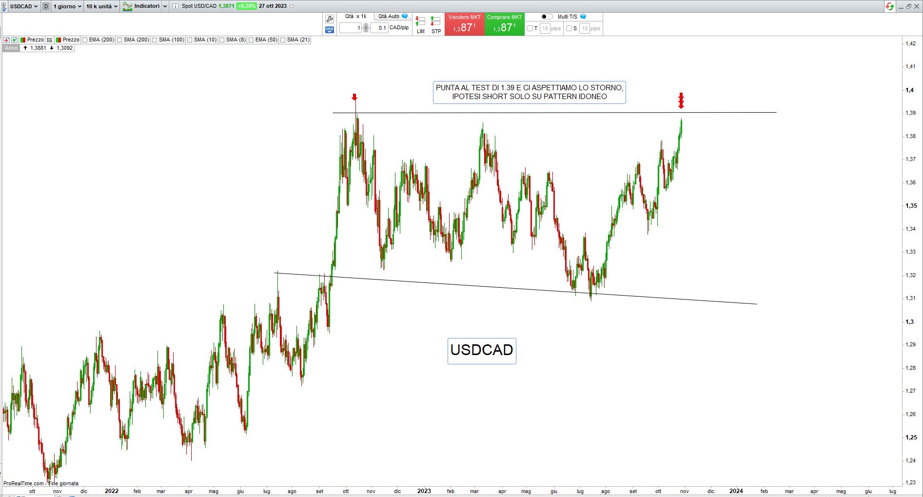Toggle the Multi T/S switch
Screen dimensions: 923x497
coord(547,17)
